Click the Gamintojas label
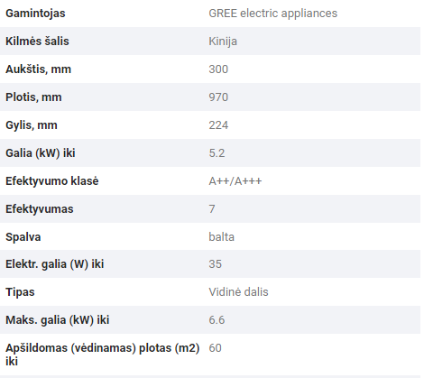Screen dimensions: 424x378 pyautogui.click(x=35, y=14)
